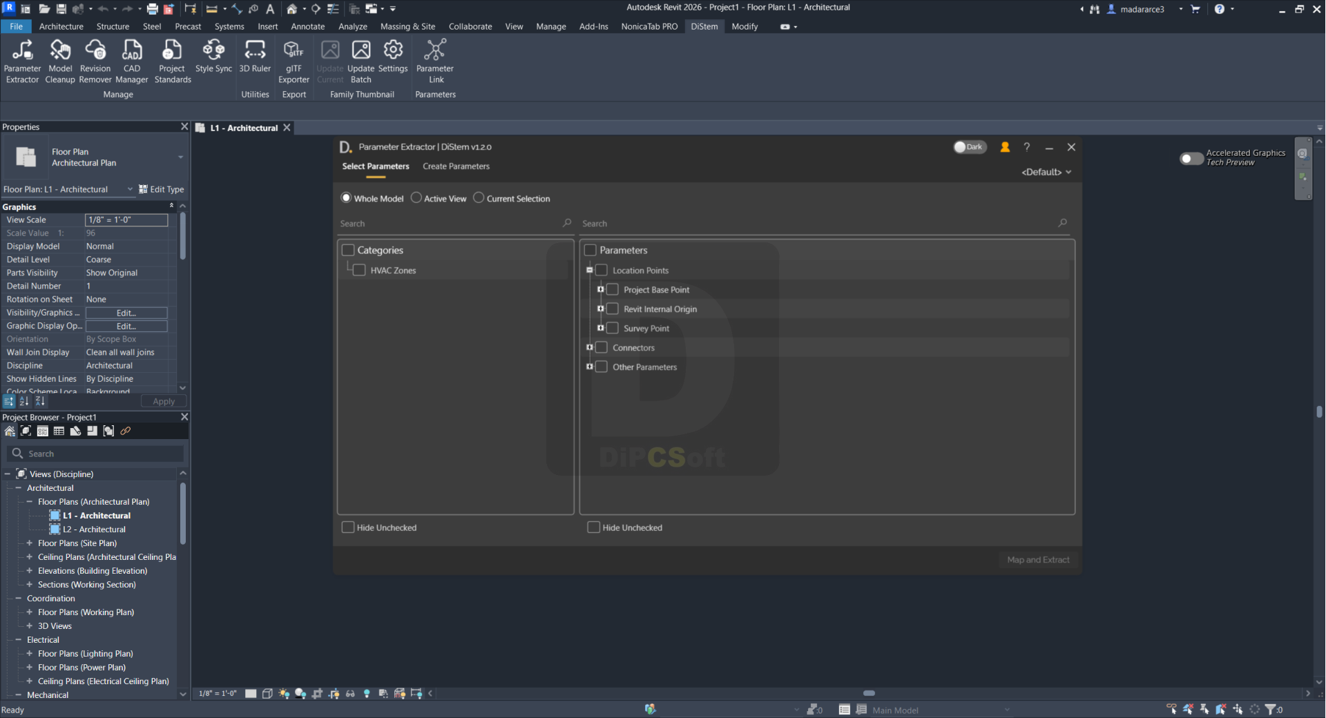Launch the Model Cleanup tool
The height and width of the screenshot is (718, 1326).
(x=60, y=61)
